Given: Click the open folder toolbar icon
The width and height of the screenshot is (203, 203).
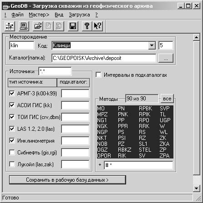Looking at the screenshot, I should [x=38, y=26].
